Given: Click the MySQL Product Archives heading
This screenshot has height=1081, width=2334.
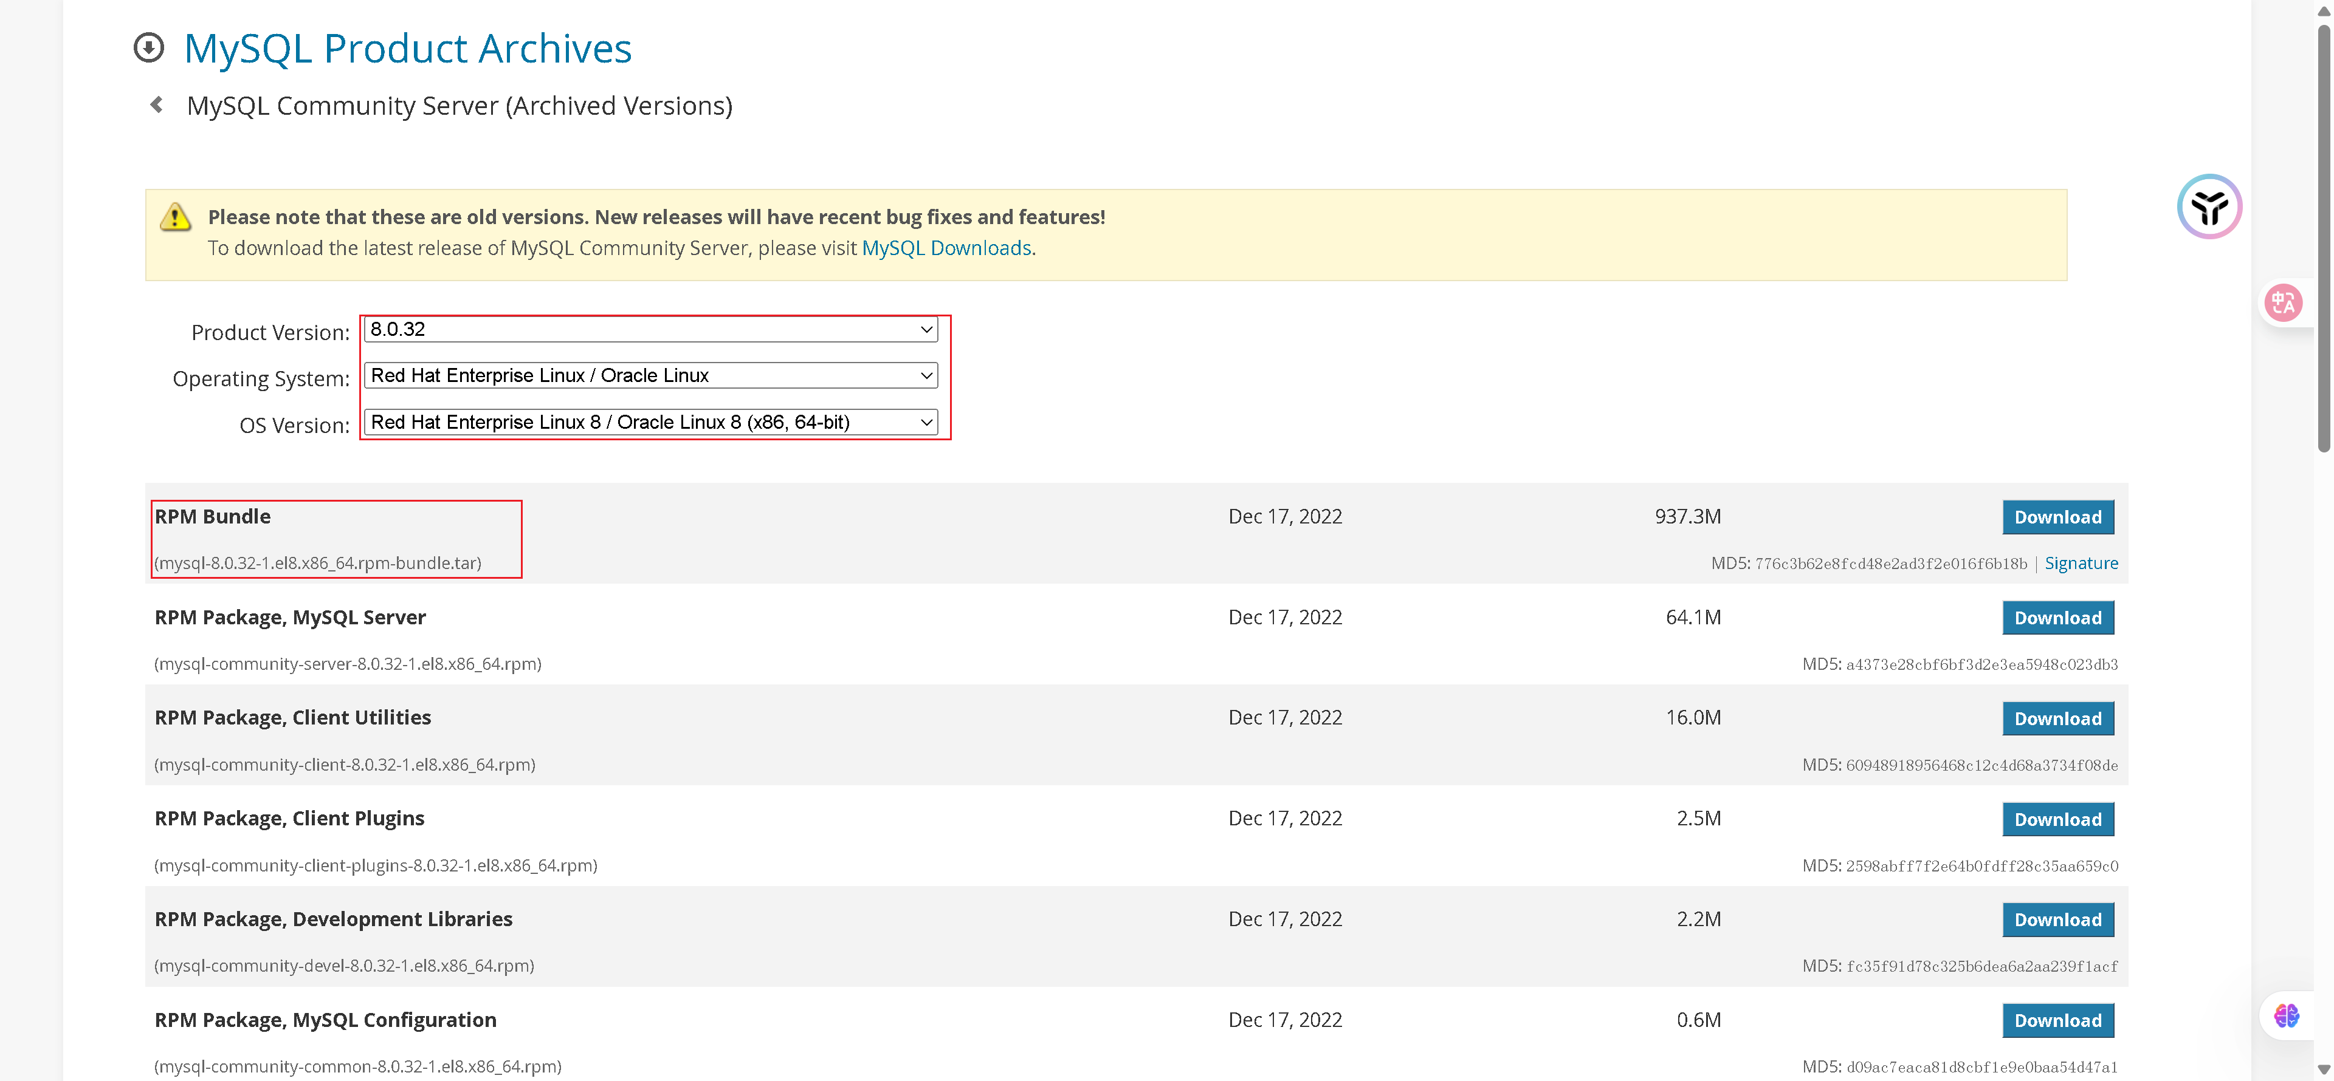Looking at the screenshot, I should click(x=408, y=48).
